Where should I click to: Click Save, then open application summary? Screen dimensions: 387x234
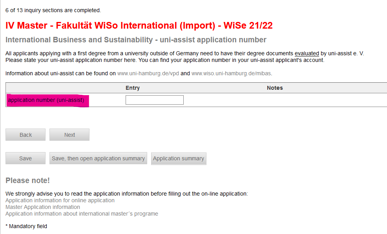[x=98, y=158]
